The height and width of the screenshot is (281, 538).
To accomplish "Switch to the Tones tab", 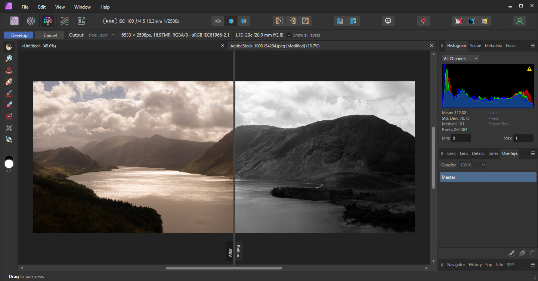I will [493, 153].
